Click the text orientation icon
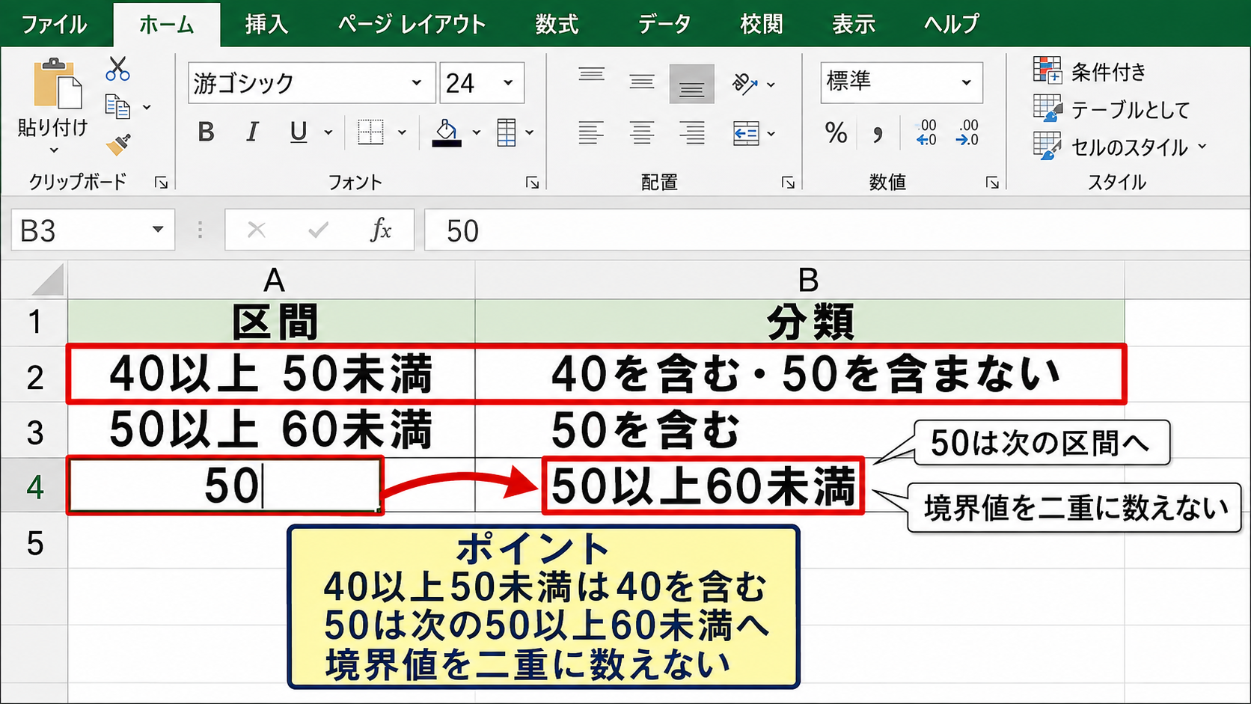 pyautogui.click(x=744, y=83)
